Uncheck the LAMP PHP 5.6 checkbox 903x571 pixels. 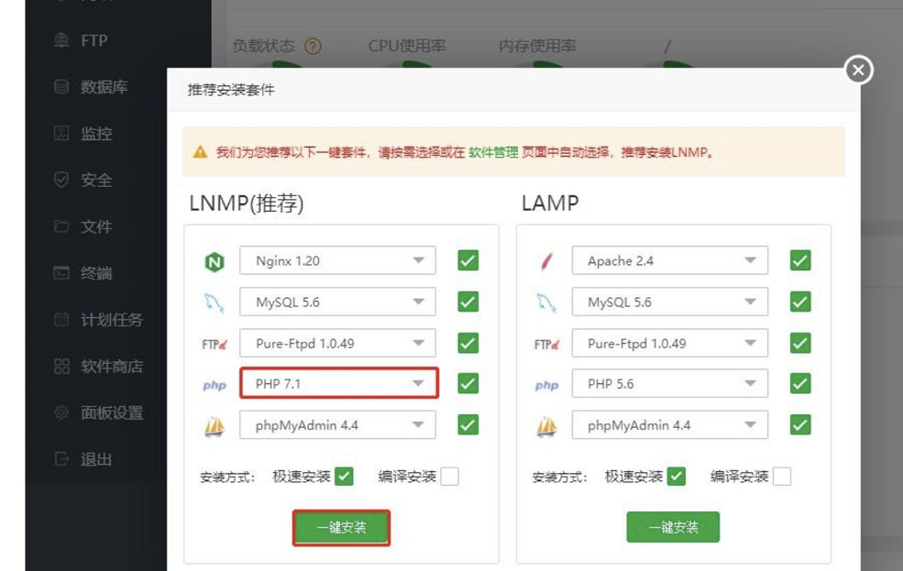coord(800,384)
